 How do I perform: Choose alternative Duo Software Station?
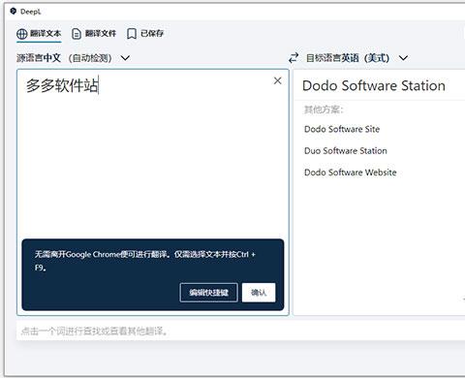point(346,151)
